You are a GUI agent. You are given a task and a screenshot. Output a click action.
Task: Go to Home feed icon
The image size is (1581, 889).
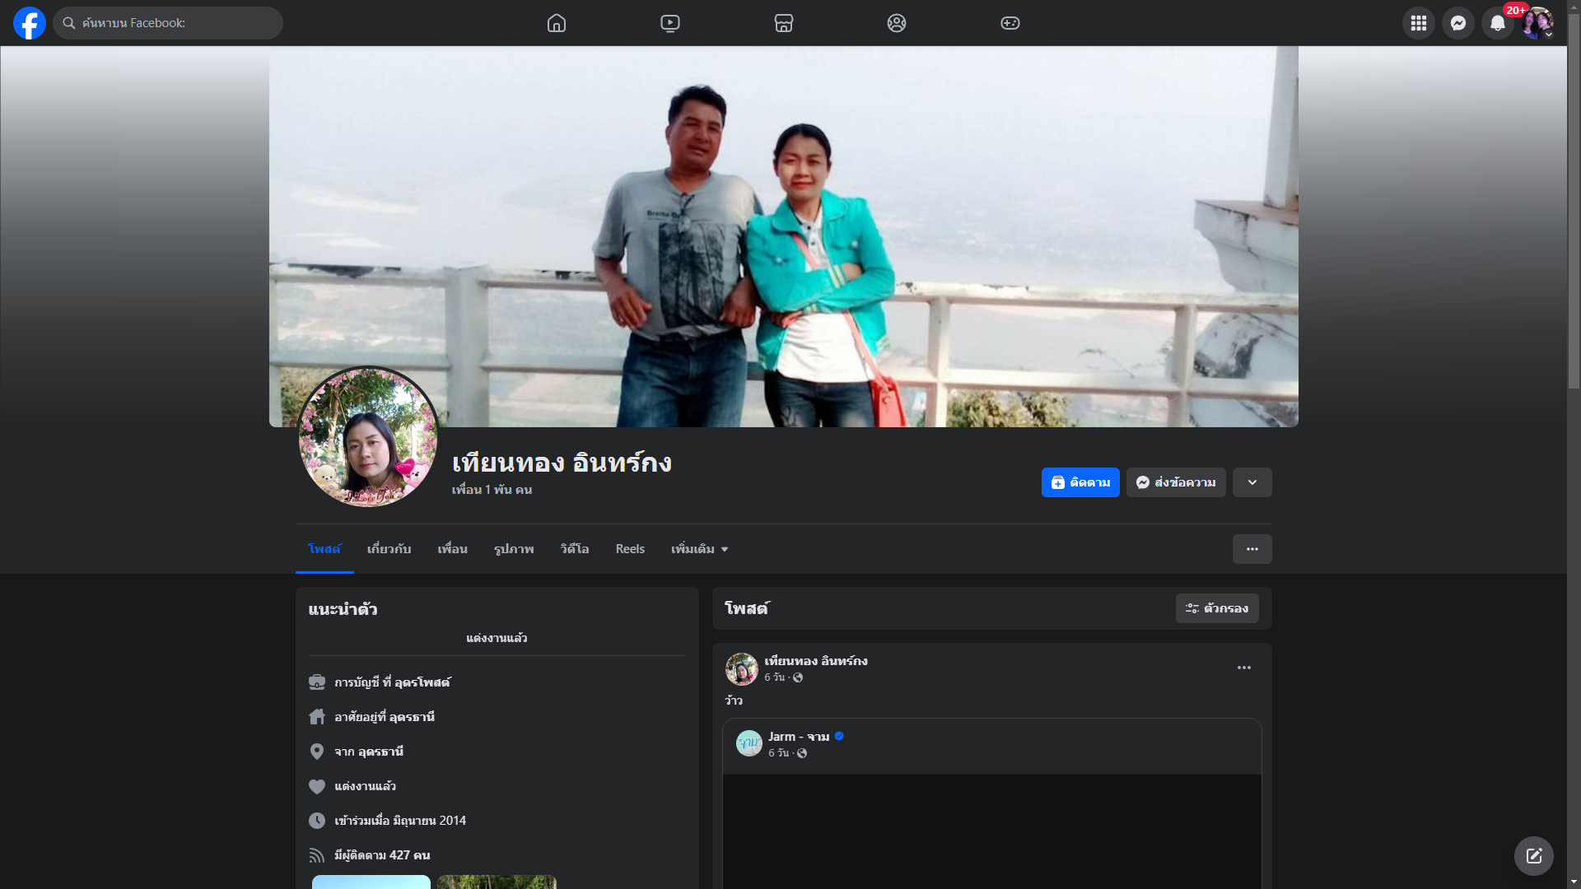tap(557, 23)
